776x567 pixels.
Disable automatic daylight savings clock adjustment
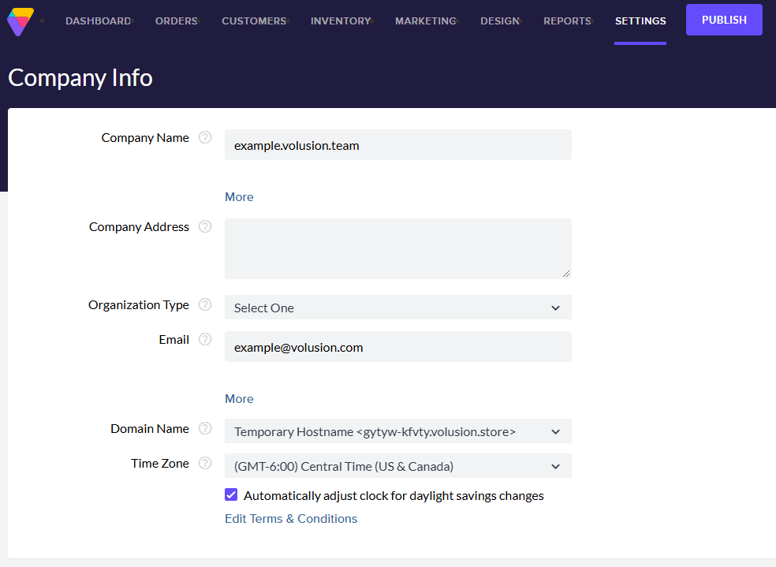click(x=231, y=494)
